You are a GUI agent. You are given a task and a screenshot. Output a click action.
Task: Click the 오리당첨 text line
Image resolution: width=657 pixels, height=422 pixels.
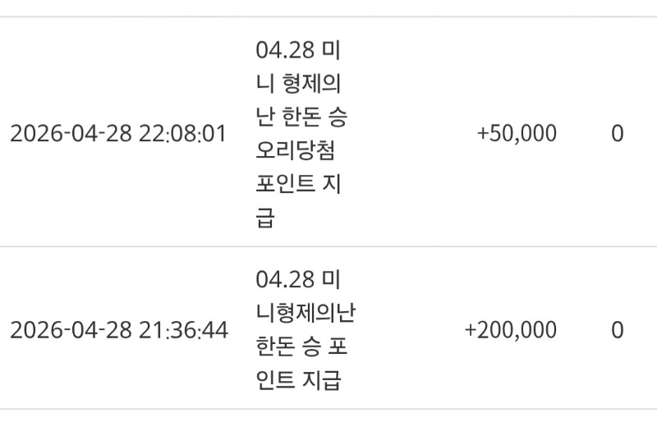tap(295, 154)
